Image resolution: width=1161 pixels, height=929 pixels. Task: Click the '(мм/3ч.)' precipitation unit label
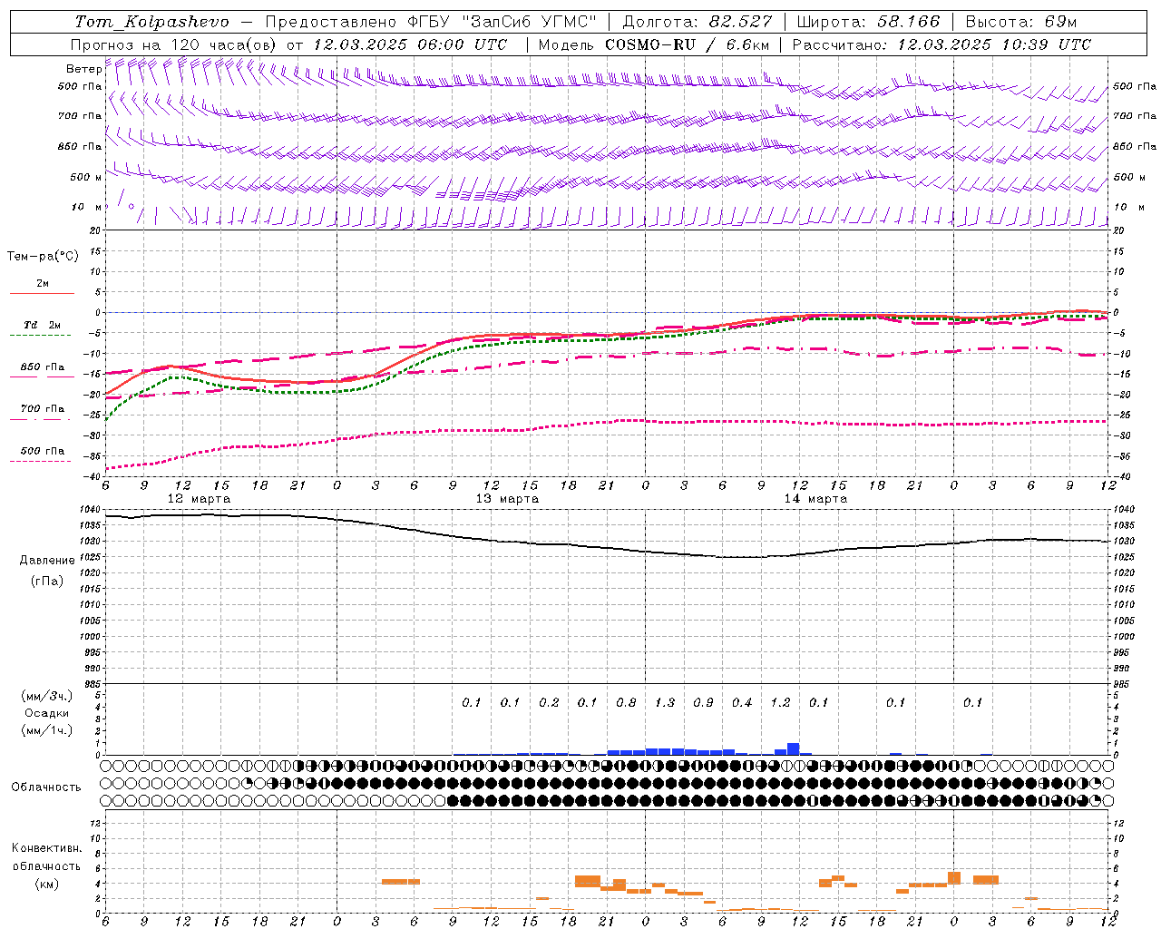pyautogui.click(x=47, y=696)
